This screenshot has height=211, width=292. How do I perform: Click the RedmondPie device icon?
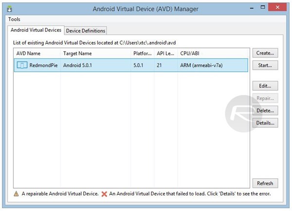click(x=22, y=65)
